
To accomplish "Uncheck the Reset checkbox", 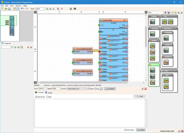I will [x=88, y=89].
